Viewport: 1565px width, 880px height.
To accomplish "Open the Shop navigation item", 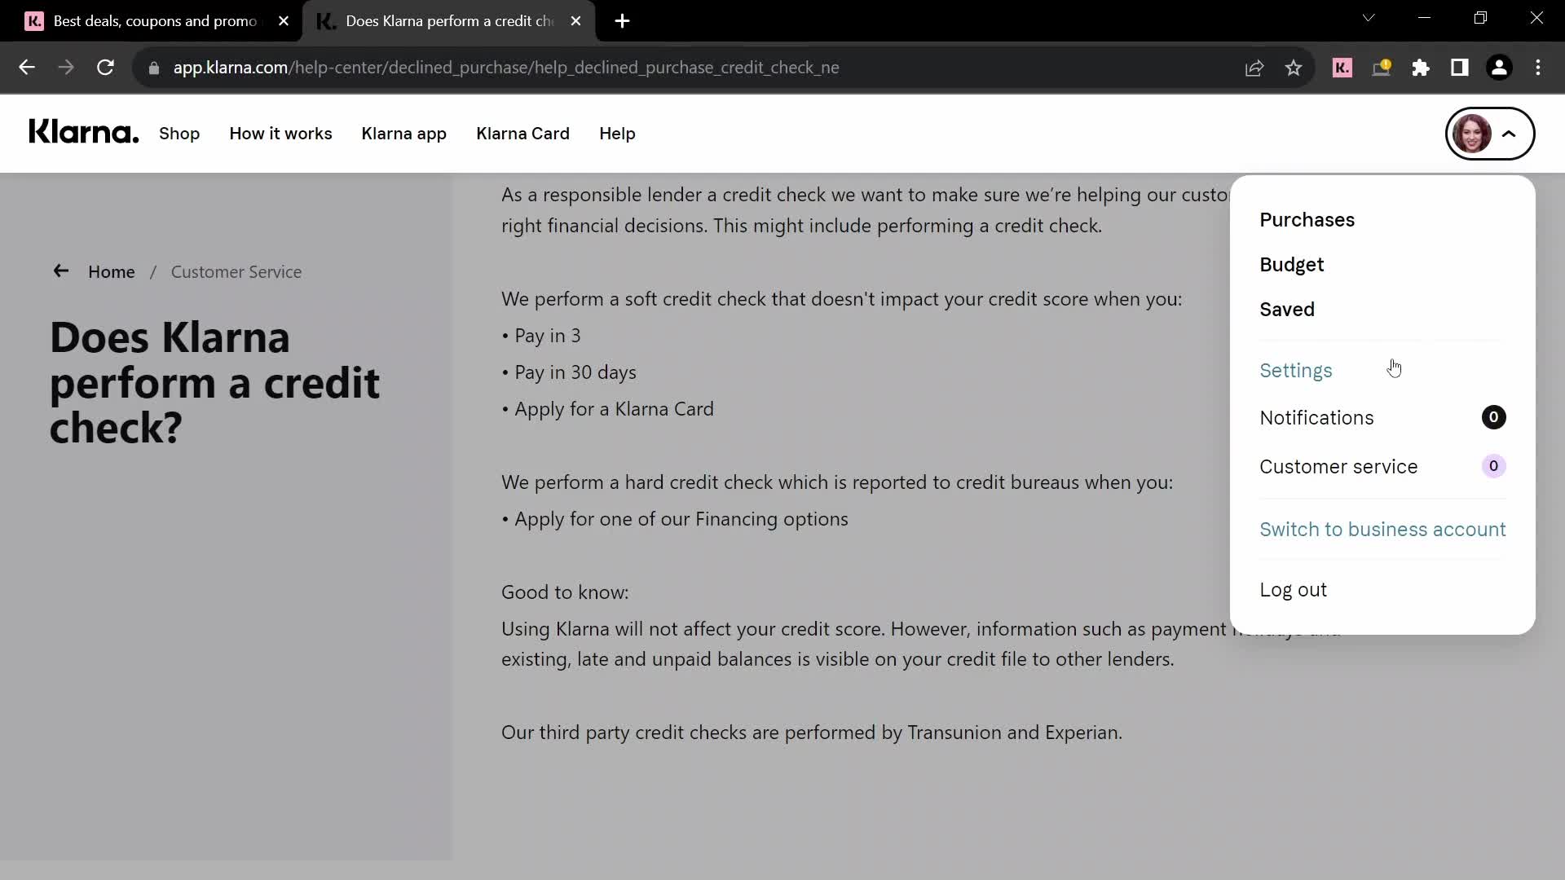I will 179,134.
